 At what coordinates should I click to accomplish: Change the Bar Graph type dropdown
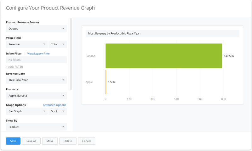[27, 111]
